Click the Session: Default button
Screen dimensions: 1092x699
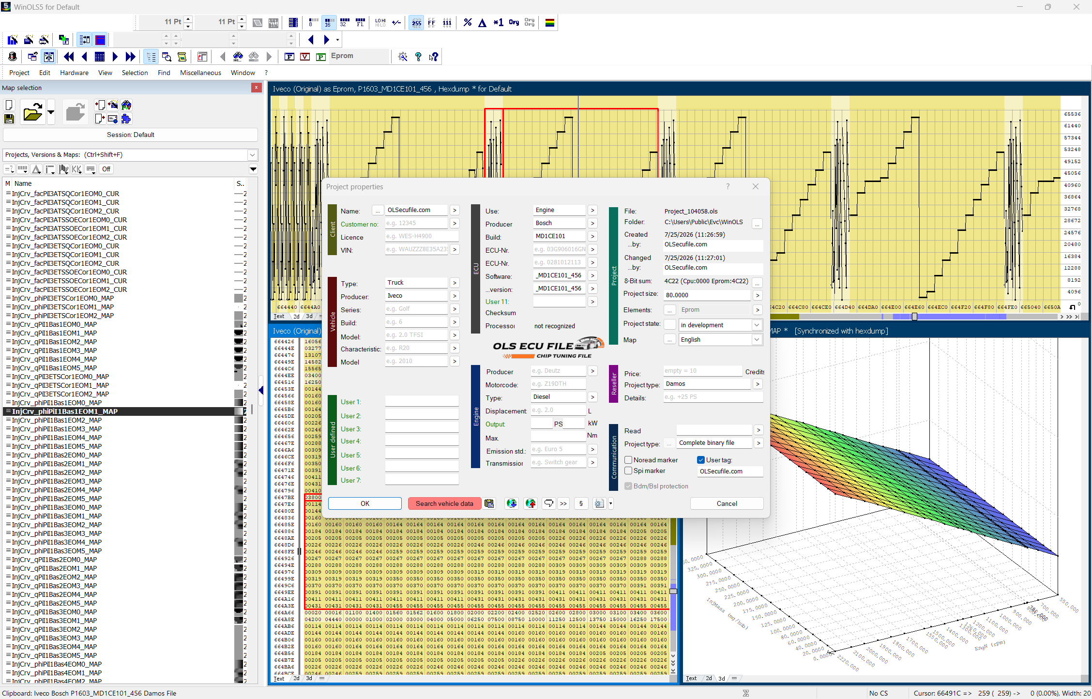[130, 135]
